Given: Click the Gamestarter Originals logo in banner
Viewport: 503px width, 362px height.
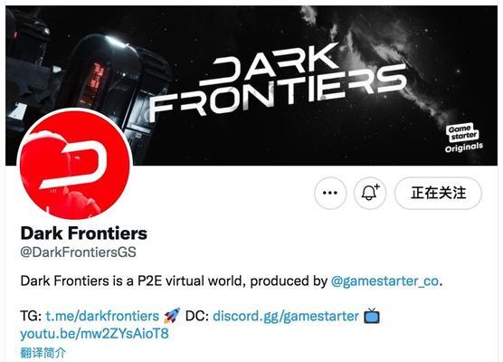Looking at the screenshot, I should coord(463,138).
